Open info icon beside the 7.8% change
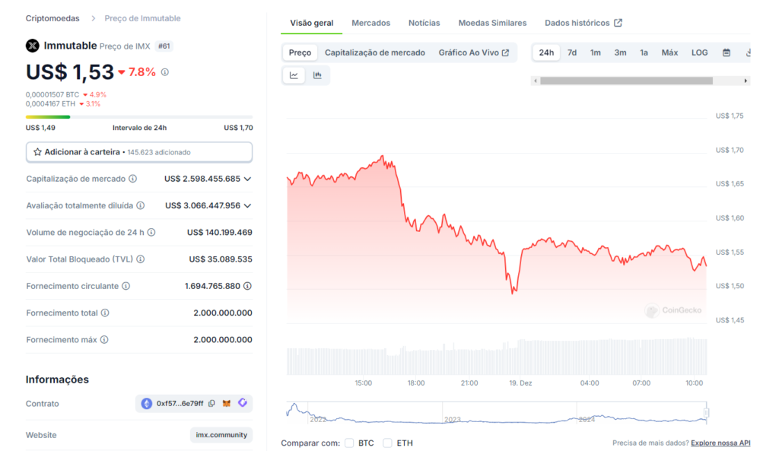 tap(165, 72)
